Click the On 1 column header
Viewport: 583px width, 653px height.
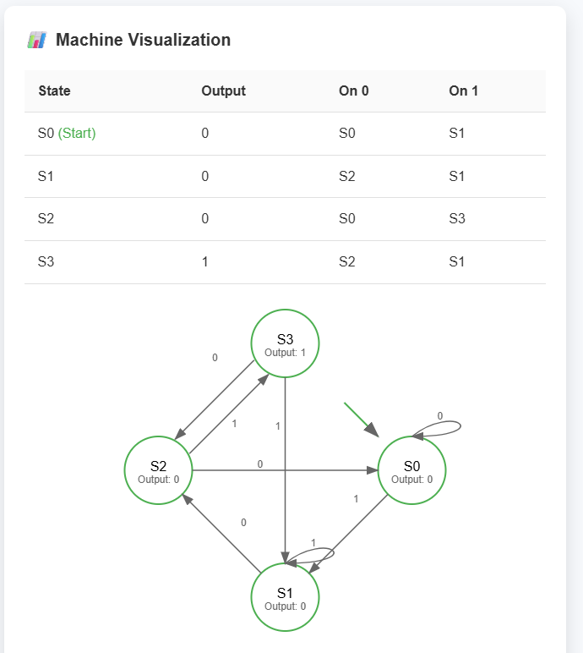(x=464, y=91)
